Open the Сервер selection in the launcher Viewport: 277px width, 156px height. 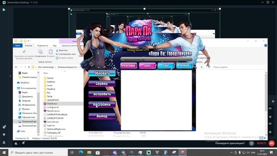tap(102, 84)
